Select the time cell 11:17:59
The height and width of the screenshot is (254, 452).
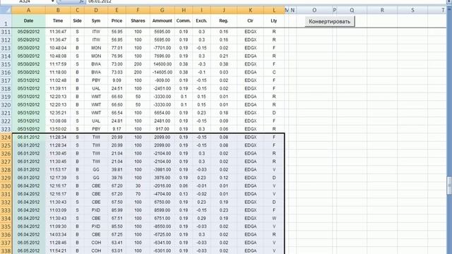coord(58,64)
